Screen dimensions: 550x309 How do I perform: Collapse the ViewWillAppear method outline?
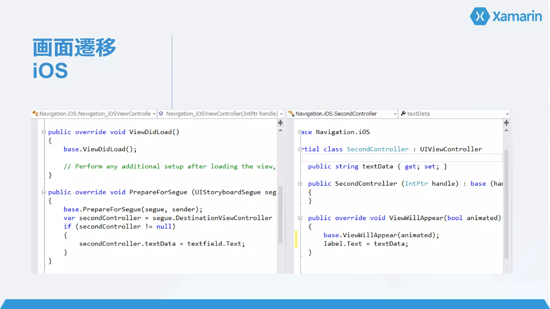coord(300,218)
